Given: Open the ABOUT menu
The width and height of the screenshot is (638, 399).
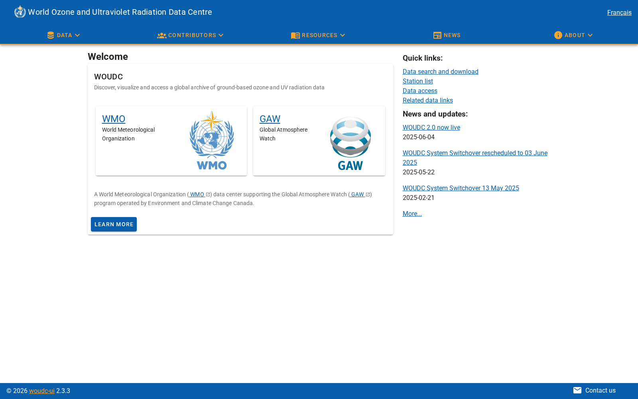Looking at the screenshot, I should point(574,35).
